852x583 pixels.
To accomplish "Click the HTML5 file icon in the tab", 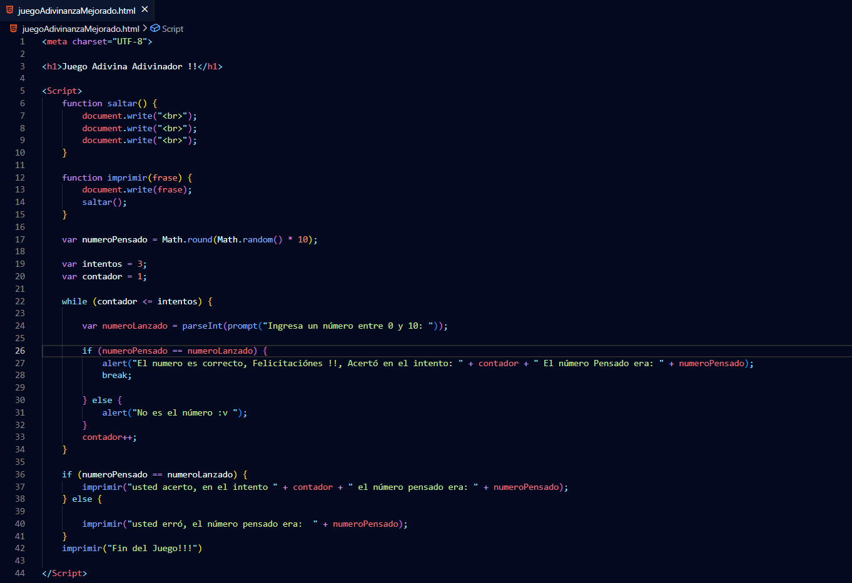I will (9, 10).
